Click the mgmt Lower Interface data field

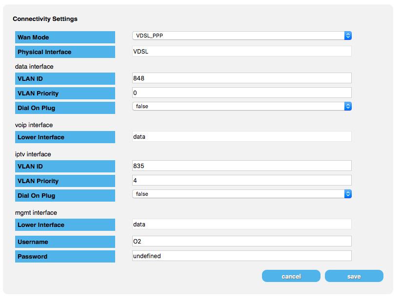coord(241,224)
